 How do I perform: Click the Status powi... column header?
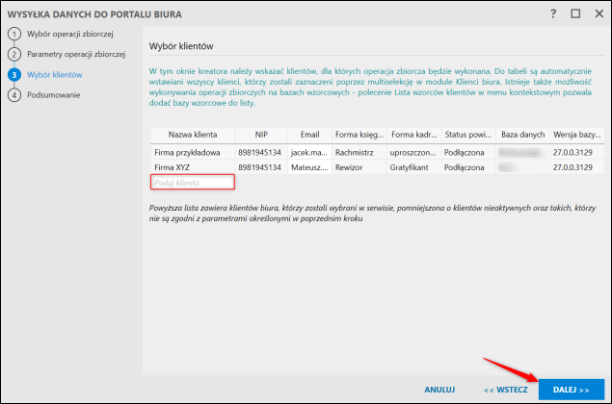pos(468,135)
